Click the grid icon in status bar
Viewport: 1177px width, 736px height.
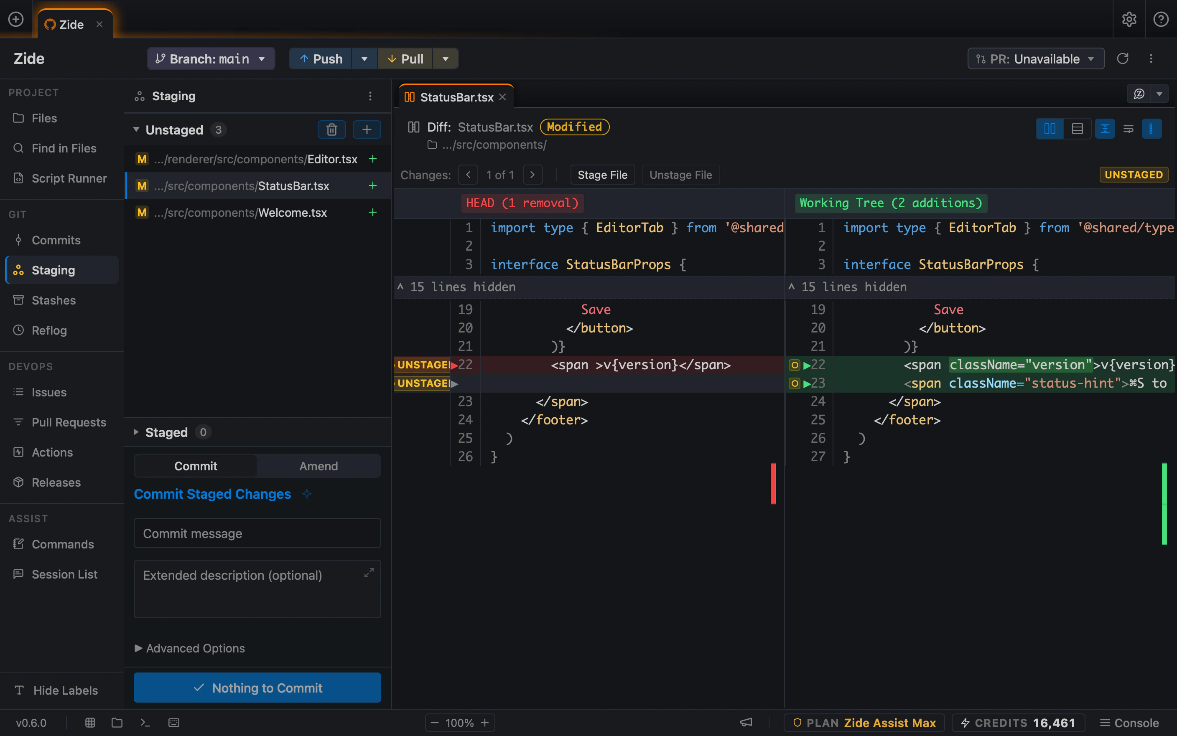pos(90,722)
